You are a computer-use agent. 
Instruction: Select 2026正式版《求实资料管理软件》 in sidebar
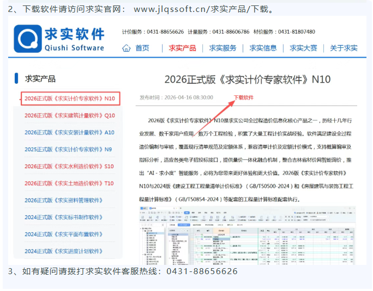coord(63,201)
